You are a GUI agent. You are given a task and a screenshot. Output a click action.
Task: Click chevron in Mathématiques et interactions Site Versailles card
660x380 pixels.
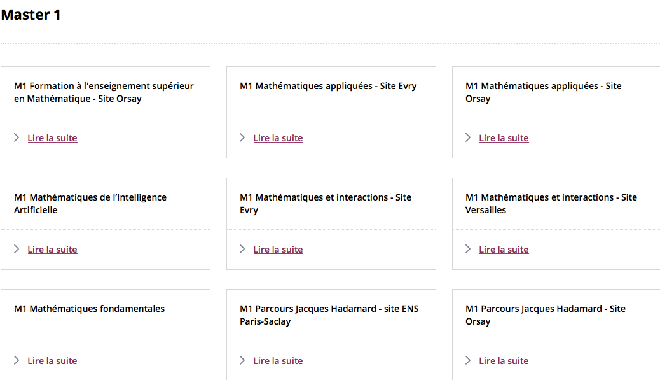(468, 249)
